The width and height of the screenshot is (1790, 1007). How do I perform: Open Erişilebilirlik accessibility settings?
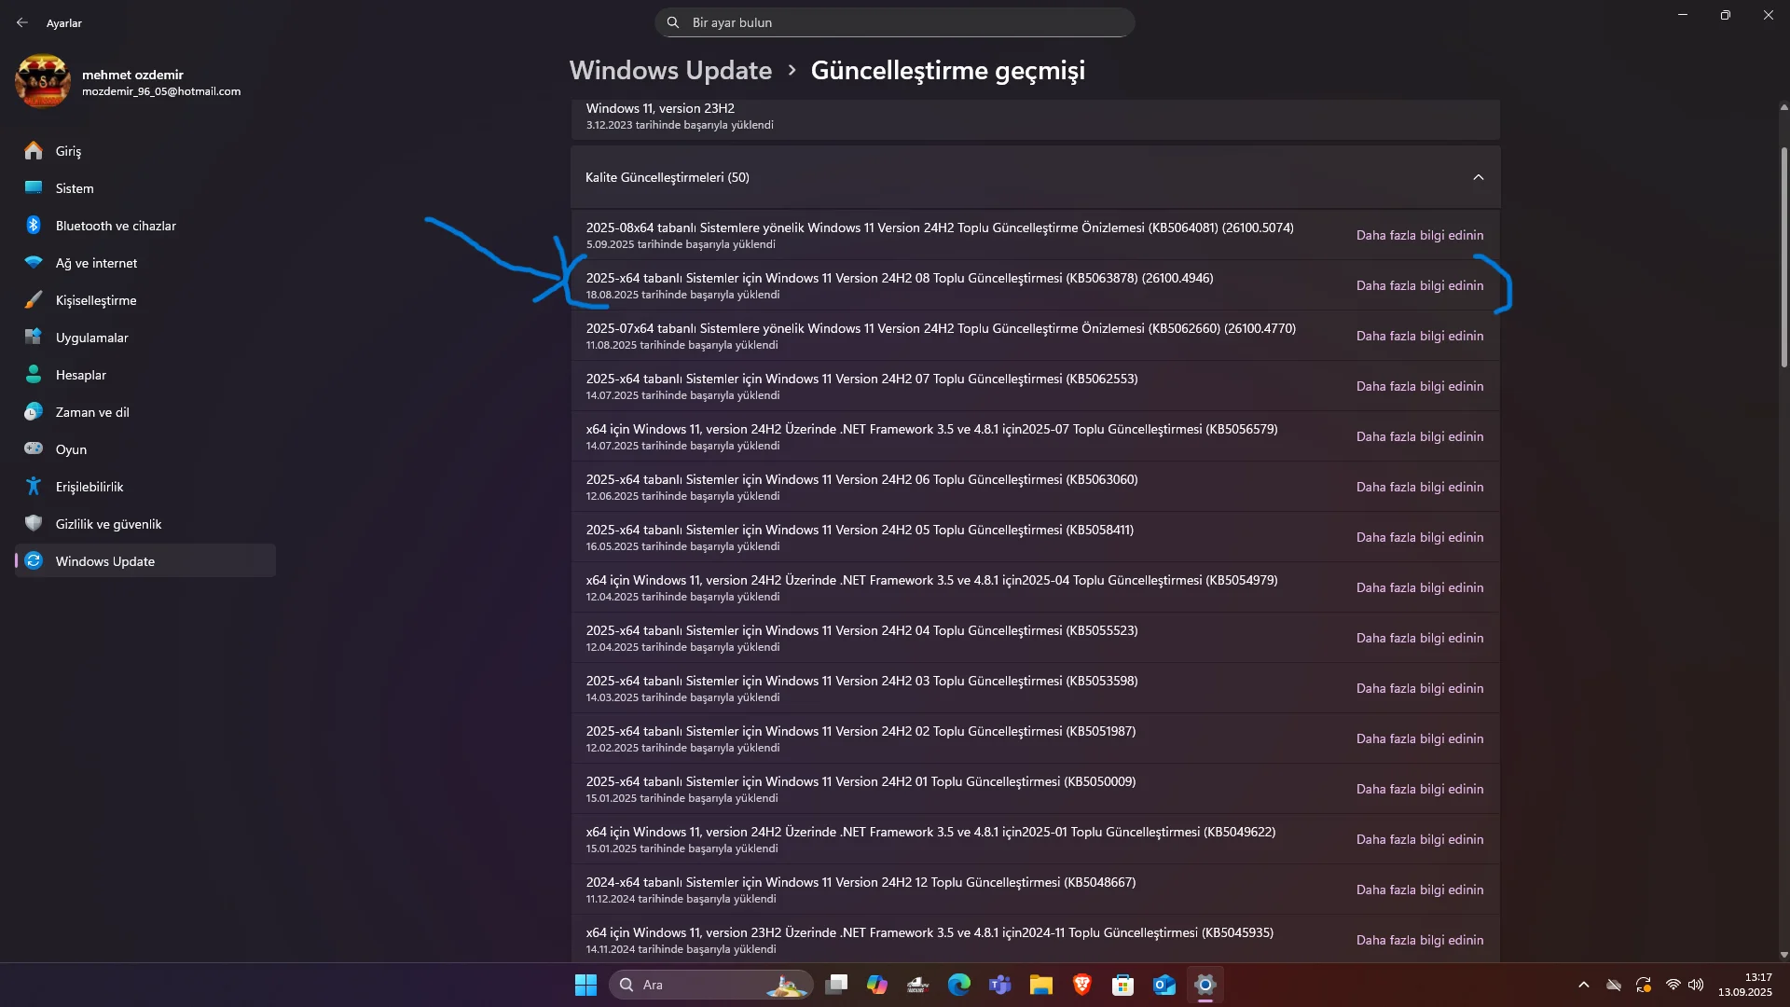click(89, 487)
